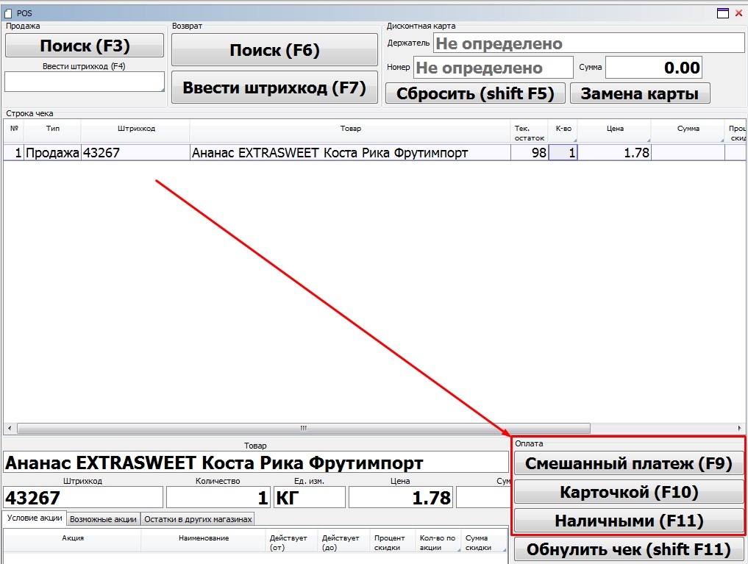Click the Товар column header
The width and height of the screenshot is (748, 564).
tap(351, 129)
